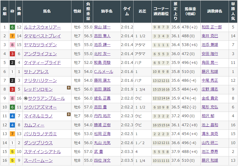The width and height of the screenshot is (238, 166).
Task: Click jockey 北村 友一
Action: (x=102, y=54)
